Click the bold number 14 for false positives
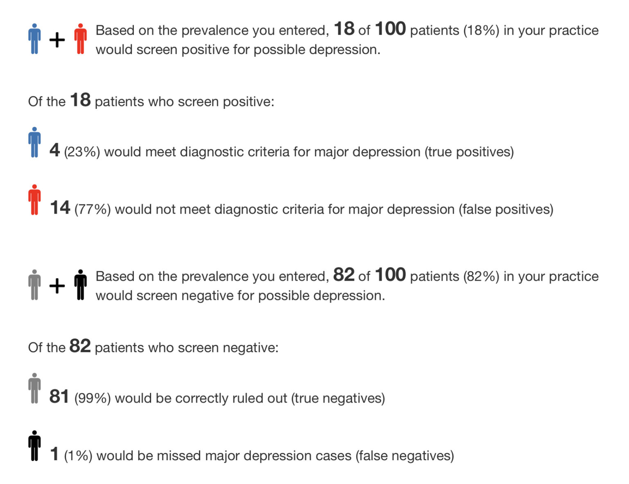The width and height of the screenshot is (629, 484). click(60, 208)
